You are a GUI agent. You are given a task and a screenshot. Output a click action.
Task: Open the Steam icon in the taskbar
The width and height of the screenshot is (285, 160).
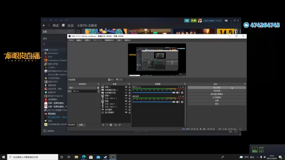(x=105, y=157)
